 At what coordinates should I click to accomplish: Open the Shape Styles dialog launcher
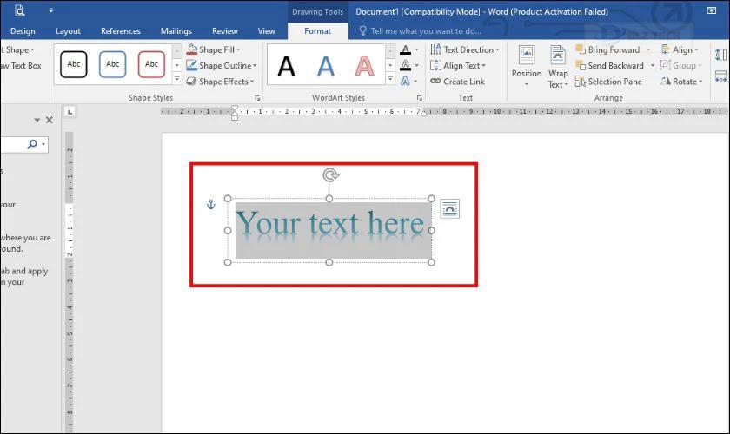point(257,98)
